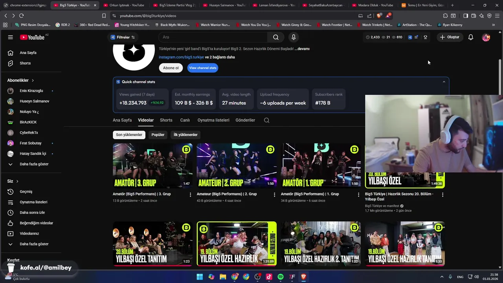Viewport: 503px width, 283px height.
Task: Open Enis Kirazoglu subscription channel
Action: click(x=31, y=91)
